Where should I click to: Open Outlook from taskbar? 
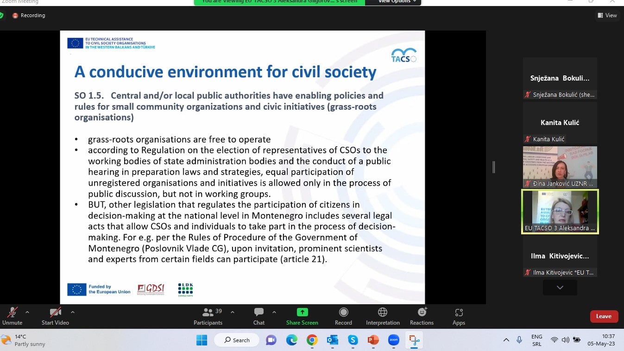(332, 340)
